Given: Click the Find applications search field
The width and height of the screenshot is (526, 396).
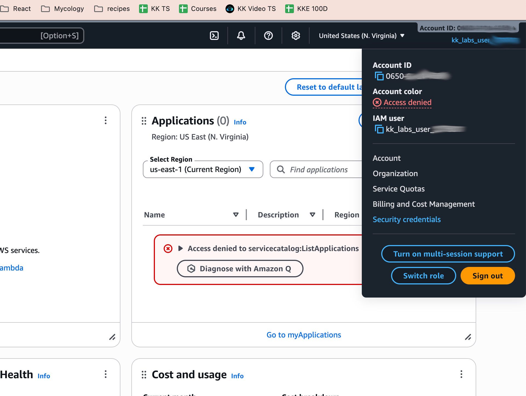Looking at the screenshot, I should (x=319, y=170).
